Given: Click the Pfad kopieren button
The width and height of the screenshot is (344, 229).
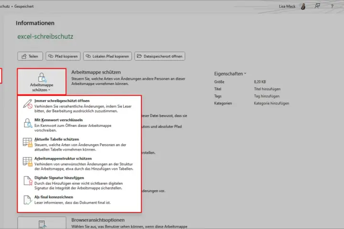Looking at the screenshot, I should click(x=63, y=56).
